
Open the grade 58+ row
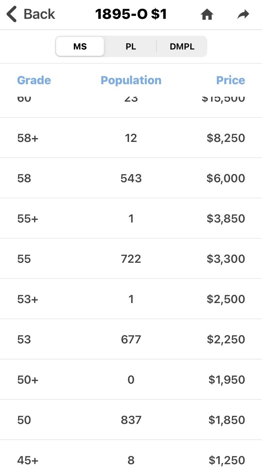click(131, 138)
